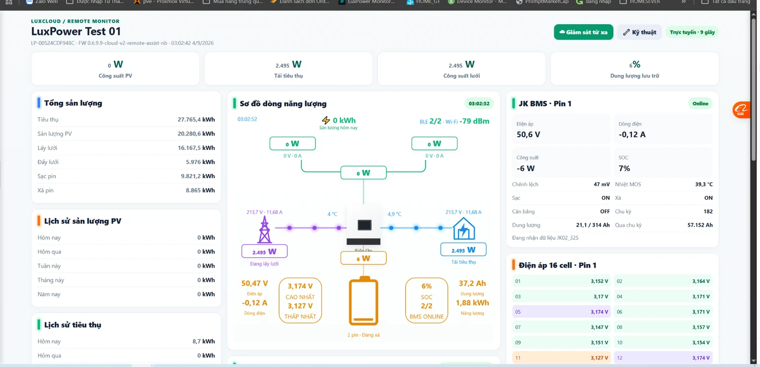Click the power grid tower icon
This screenshot has height=367, width=760.
click(x=264, y=230)
